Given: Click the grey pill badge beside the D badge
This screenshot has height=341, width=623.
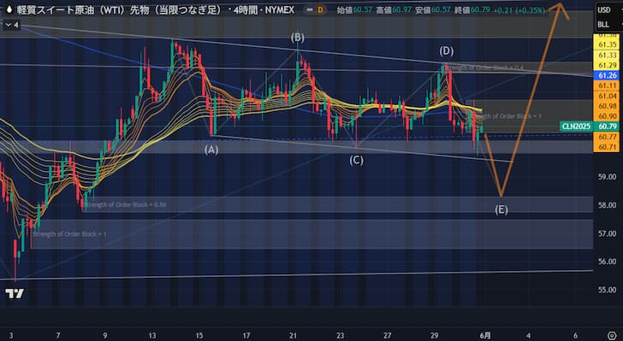Looking at the screenshot, I should pos(310,10).
